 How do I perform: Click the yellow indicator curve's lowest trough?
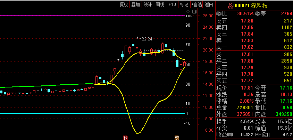(137, 133)
